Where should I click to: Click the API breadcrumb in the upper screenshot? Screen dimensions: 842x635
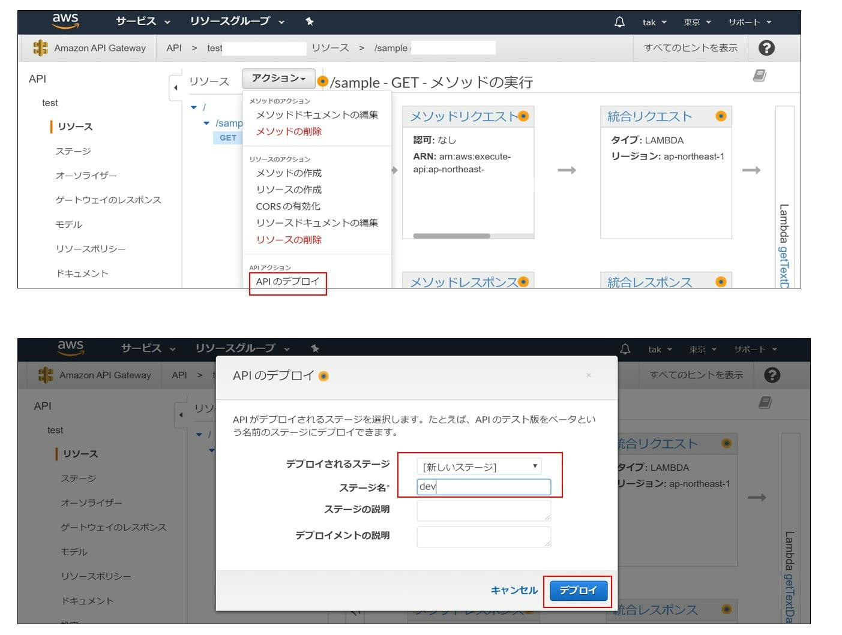tap(174, 48)
